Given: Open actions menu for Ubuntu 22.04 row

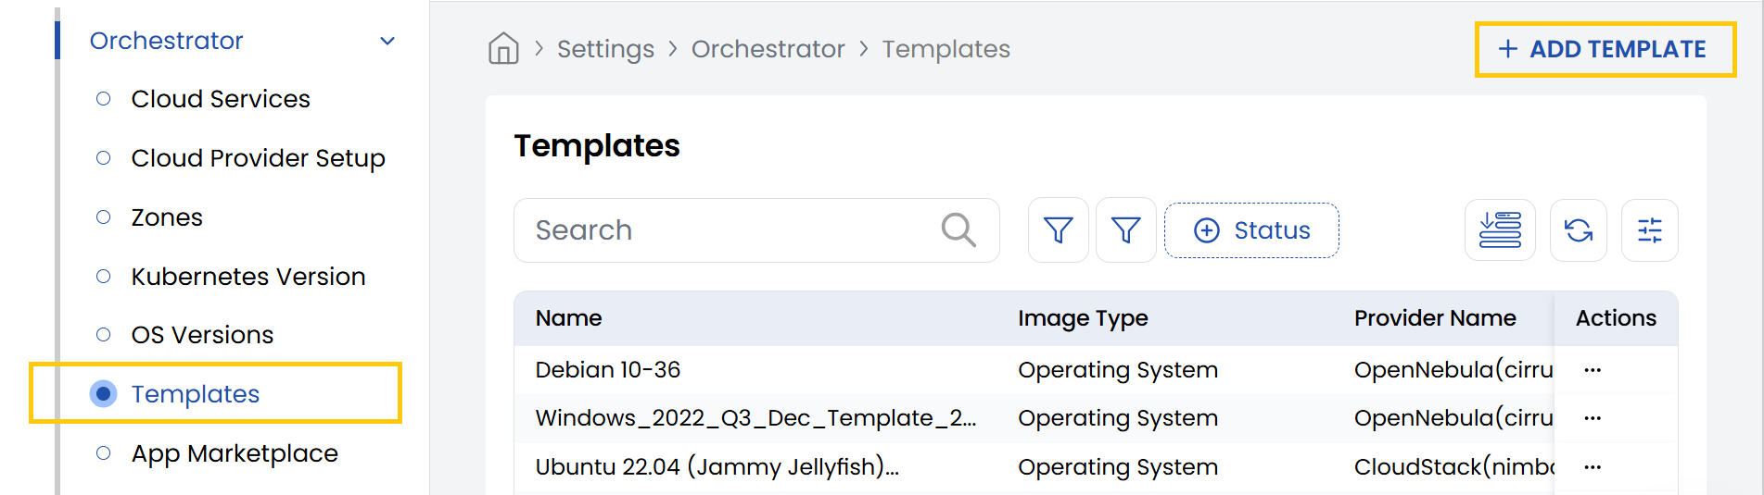Looking at the screenshot, I should click(1593, 467).
